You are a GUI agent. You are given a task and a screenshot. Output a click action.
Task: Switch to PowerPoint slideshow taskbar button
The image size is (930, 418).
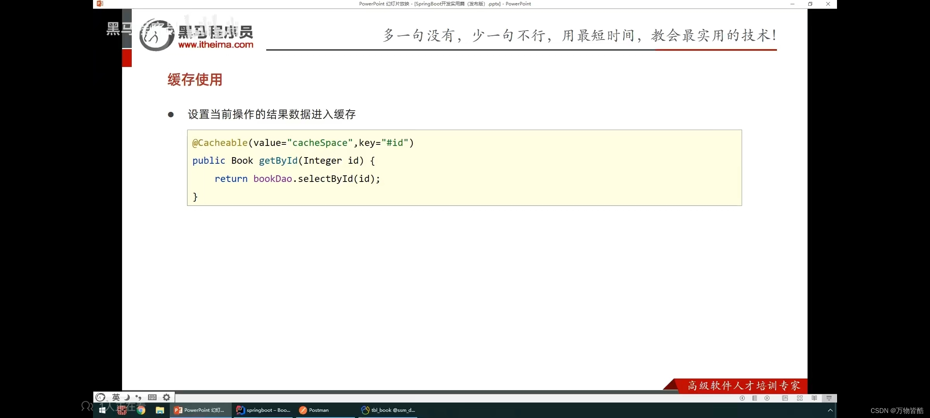coord(200,410)
